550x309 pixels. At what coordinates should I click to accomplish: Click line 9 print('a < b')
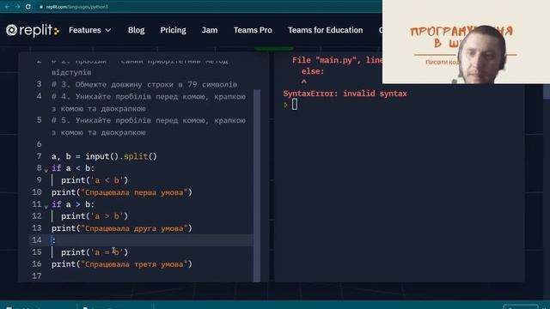tap(95, 180)
